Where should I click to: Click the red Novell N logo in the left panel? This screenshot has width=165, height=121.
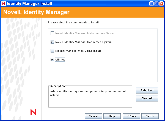click(33, 112)
